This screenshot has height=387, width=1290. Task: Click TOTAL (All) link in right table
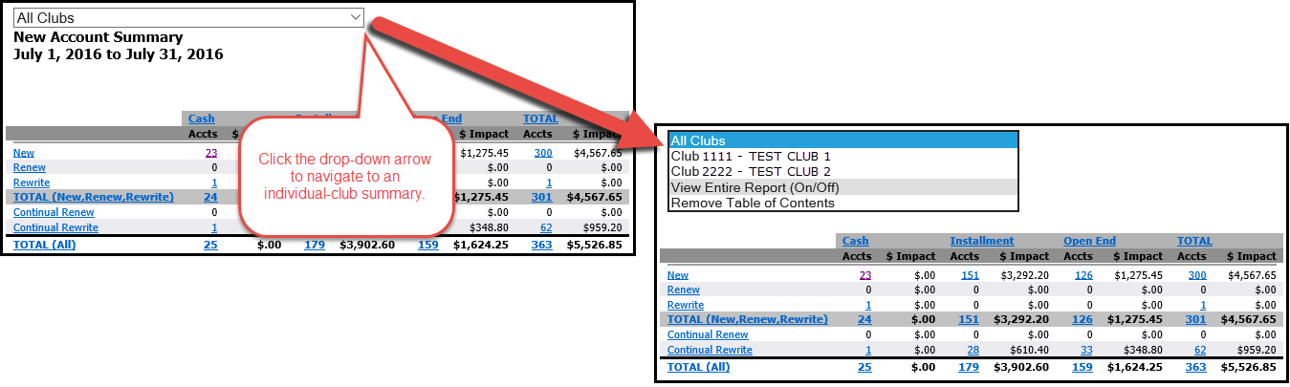click(x=698, y=367)
